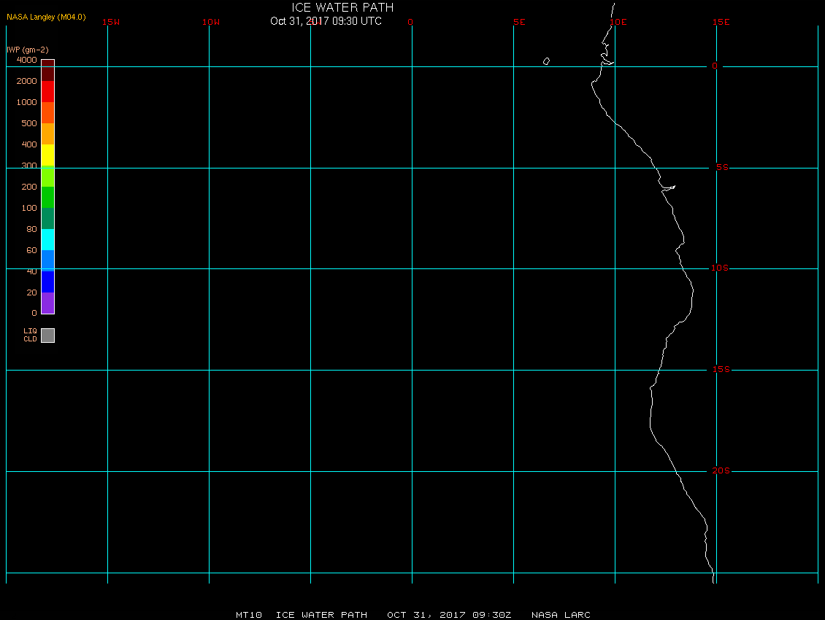Screen dimensions: 825x620
Task: Click the red 1000–2000 legend color
Action: pos(48,91)
